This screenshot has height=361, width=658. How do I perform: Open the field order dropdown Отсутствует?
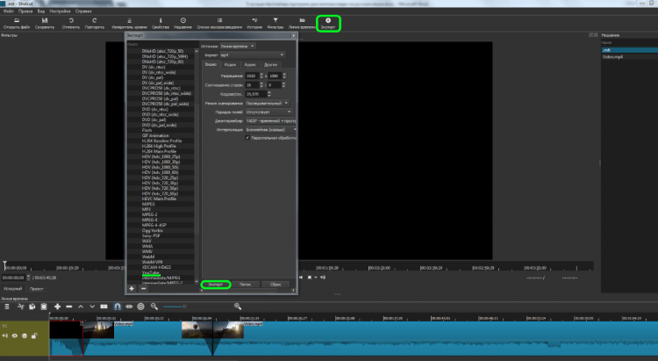[268, 112]
